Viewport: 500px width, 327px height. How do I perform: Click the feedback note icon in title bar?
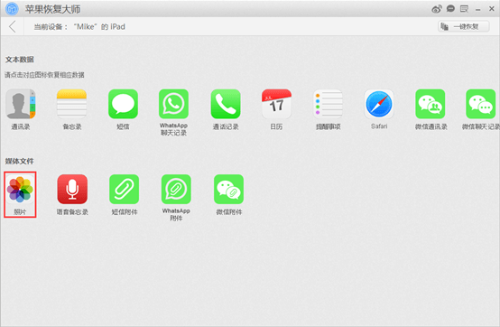click(x=464, y=9)
